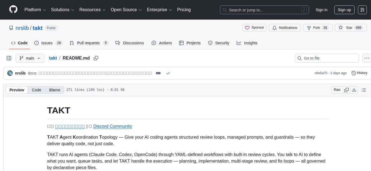Screen dimensions: 371x171
Task: Collapse the file tree side panel
Action: pyautogui.click(x=9, y=58)
